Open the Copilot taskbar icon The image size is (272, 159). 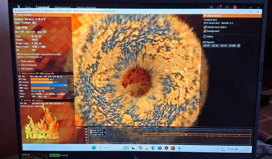[140, 148]
